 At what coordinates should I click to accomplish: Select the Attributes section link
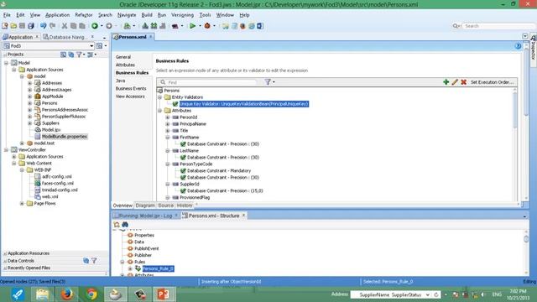click(125, 65)
